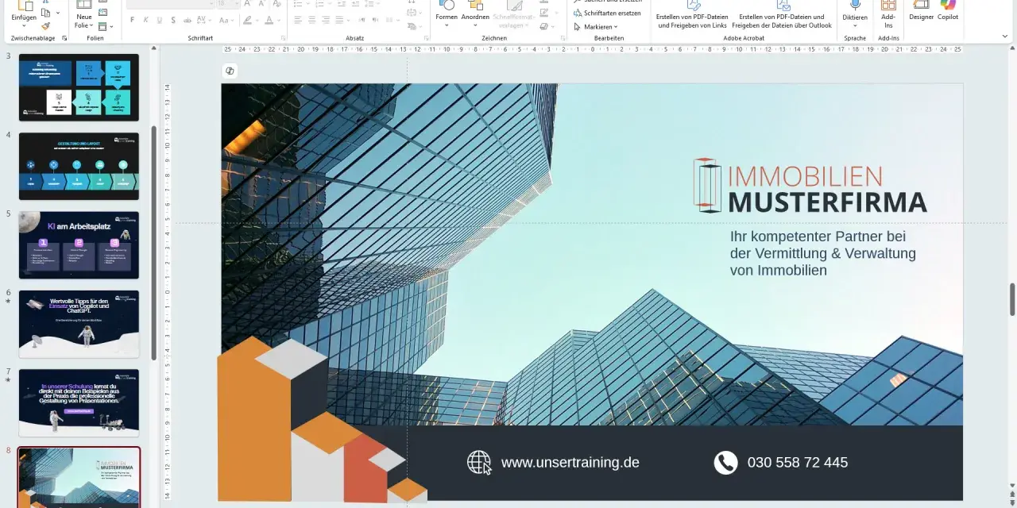Toggle justify paragraph button
Screen dimensions: 1017x508
coord(338,20)
